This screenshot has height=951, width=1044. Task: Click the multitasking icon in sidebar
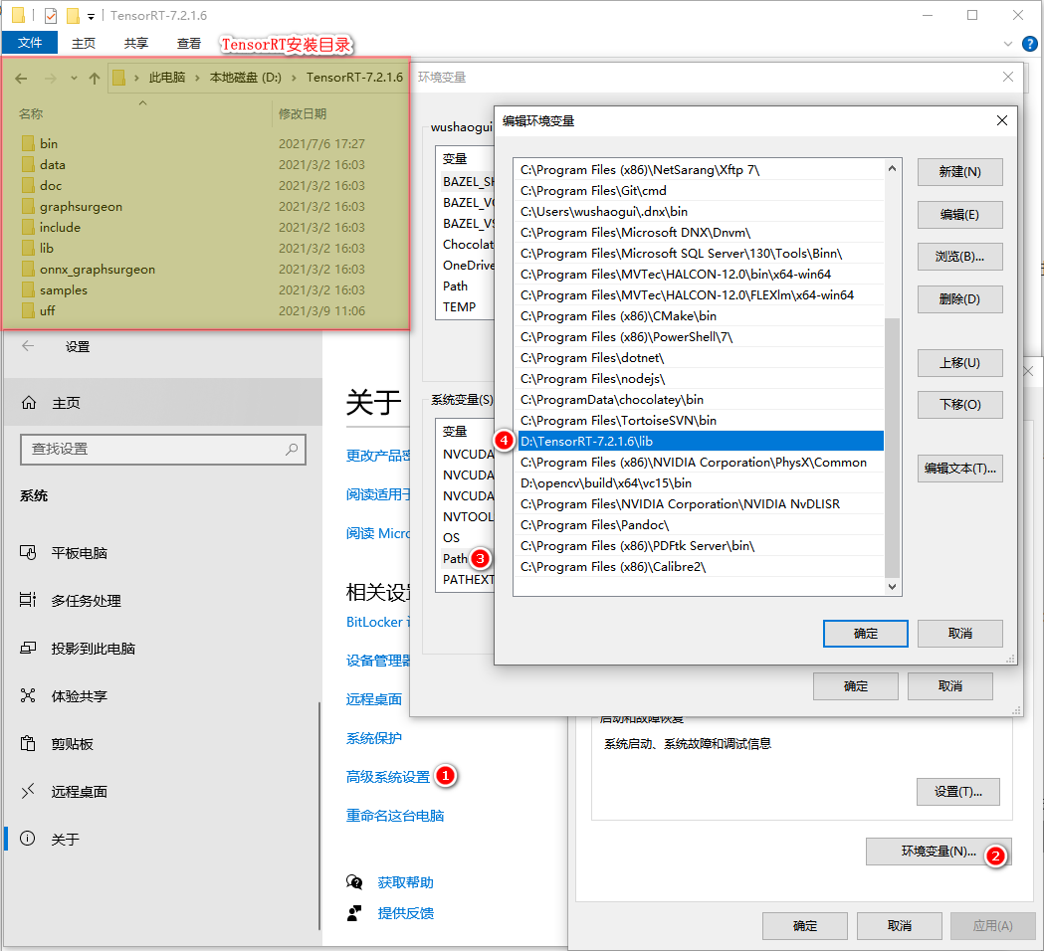(28, 601)
